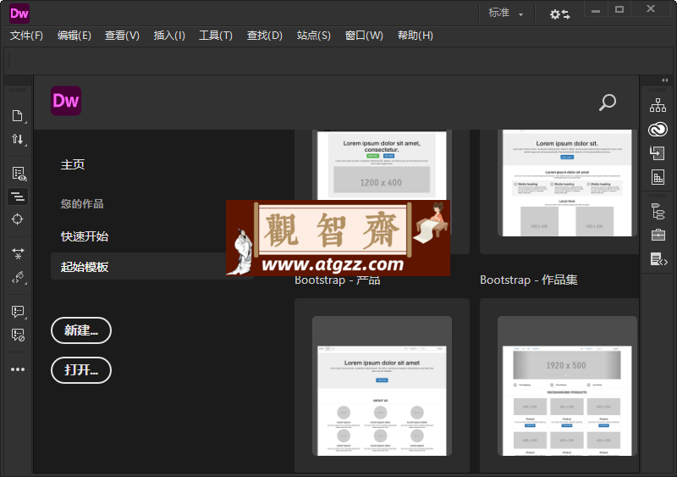Image resolution: width=677 pixels, height=477 pixels.
Task: Click the Dw logo in title bar
Action: click(x=19, y=14)
